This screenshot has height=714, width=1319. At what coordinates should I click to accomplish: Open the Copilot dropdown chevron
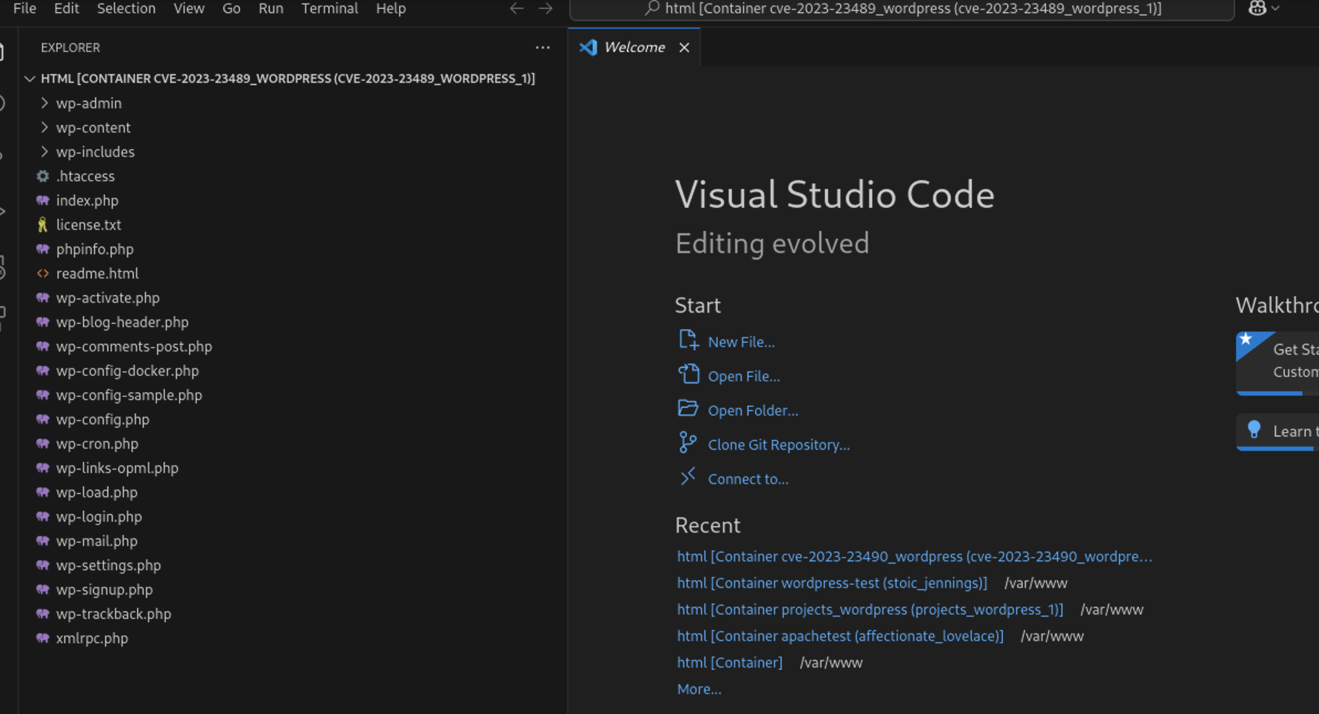[x=1275, y=8]
